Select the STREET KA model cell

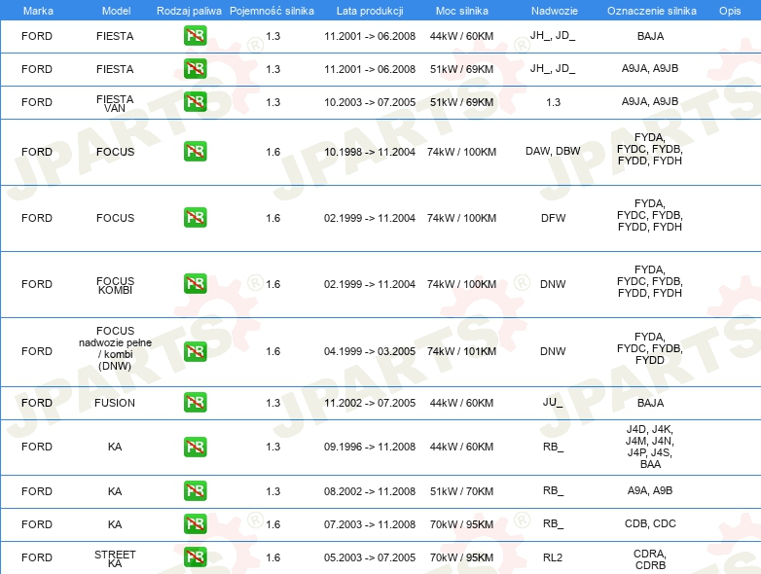115,558
